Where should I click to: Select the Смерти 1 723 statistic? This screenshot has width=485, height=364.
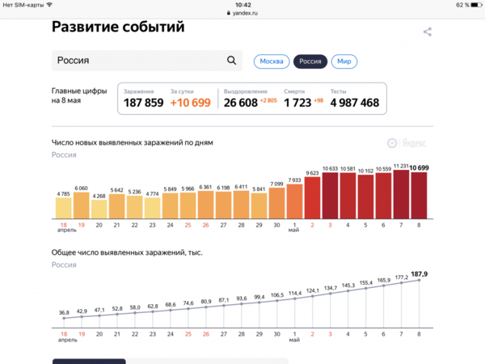pyautogui.click(x=303, y=98)
